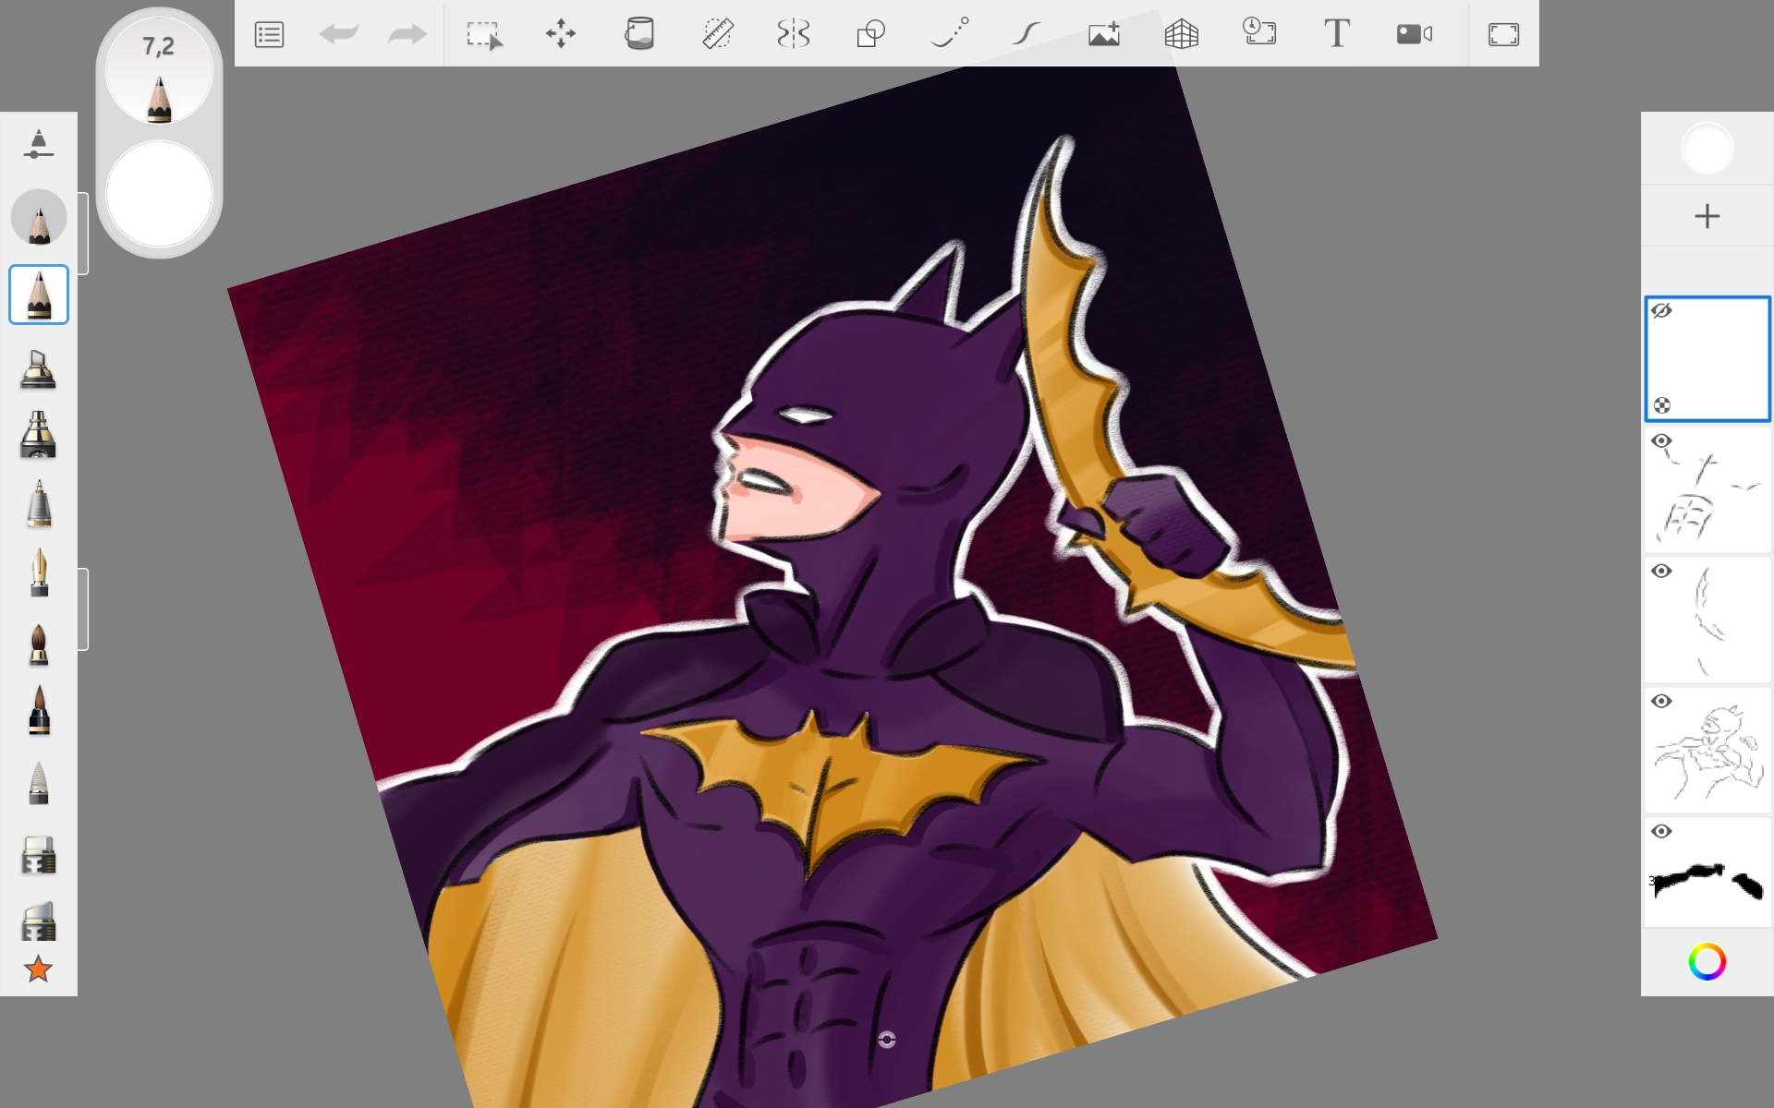Image resolution: width=1774 pixels, height=1108 pixels.
Task: Hide the bottom black brushstroke layer
Action: pyautogui.click(x=1661, y=832)
